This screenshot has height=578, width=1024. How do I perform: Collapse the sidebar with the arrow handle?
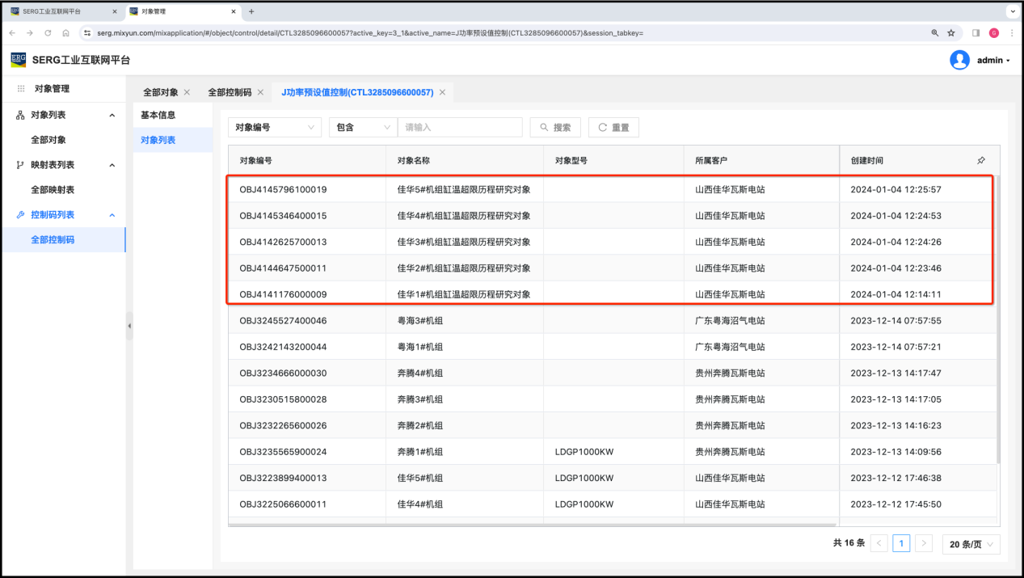(x=129, y=326)
